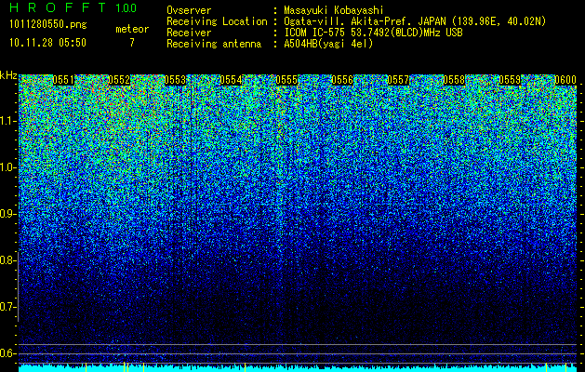Click the 0554 time marker
The width and height of the screenshot is (585, 372).
(x=231, y=80)
